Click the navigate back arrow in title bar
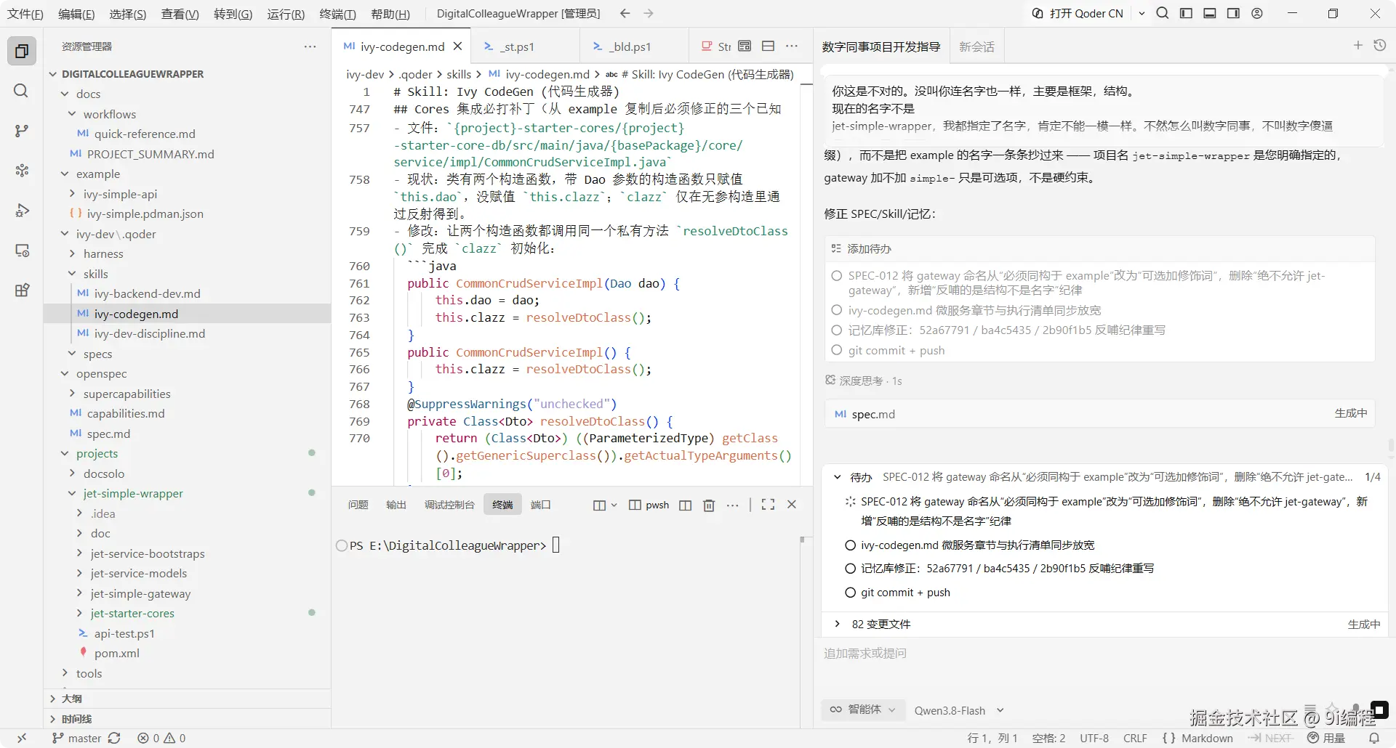 [625, 13]
